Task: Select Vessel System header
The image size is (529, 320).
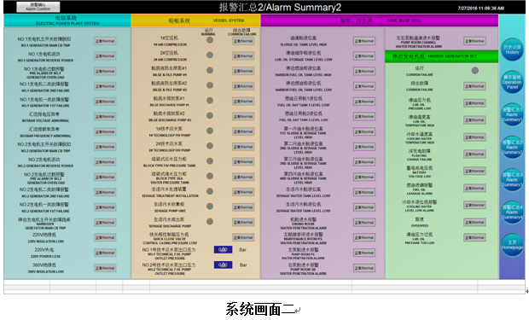Action: click(195, 20)
